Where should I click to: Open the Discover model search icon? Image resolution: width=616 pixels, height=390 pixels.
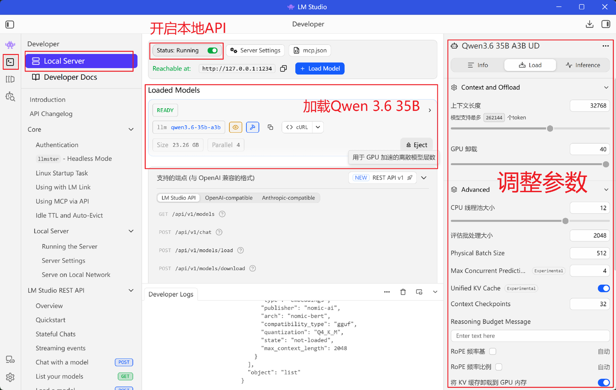pos(10,97)
